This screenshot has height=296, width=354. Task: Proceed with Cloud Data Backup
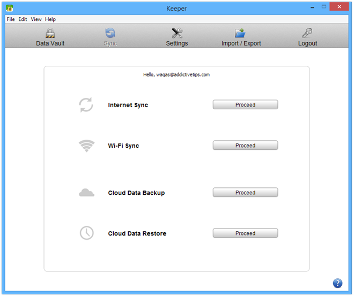point(246,193)
